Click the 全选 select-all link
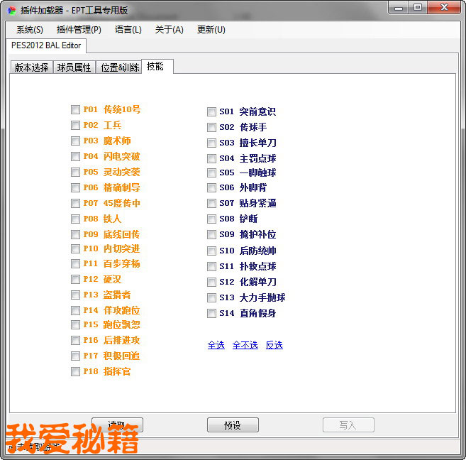This screenshot has width=466, height=460. coord(216,345)
